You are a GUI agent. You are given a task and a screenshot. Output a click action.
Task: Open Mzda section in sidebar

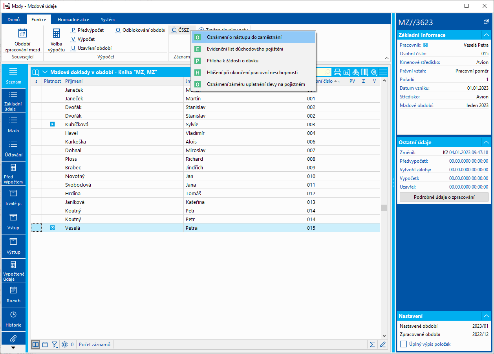click(13, 125)
